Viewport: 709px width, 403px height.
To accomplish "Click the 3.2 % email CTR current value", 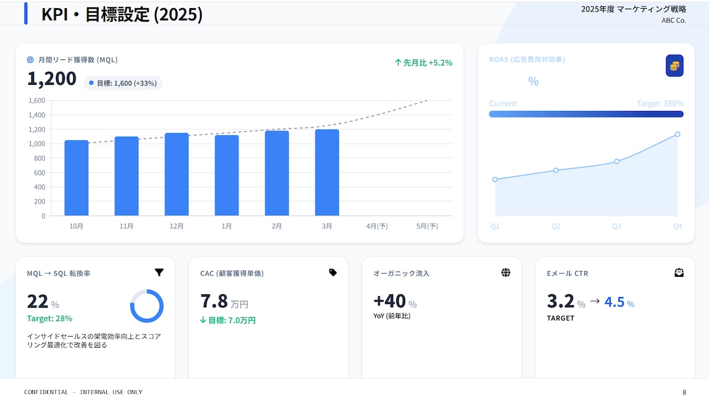I will (566, 301).
